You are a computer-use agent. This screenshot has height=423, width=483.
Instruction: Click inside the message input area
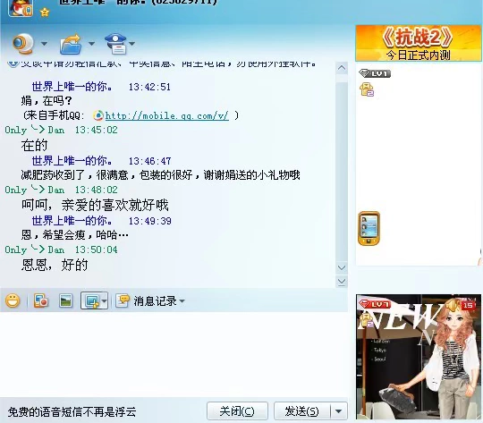pos(174,354)
